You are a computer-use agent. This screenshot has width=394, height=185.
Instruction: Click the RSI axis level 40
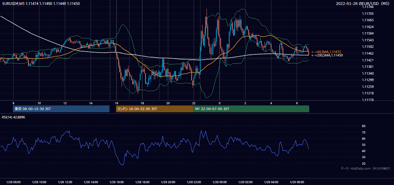point(363,151)
